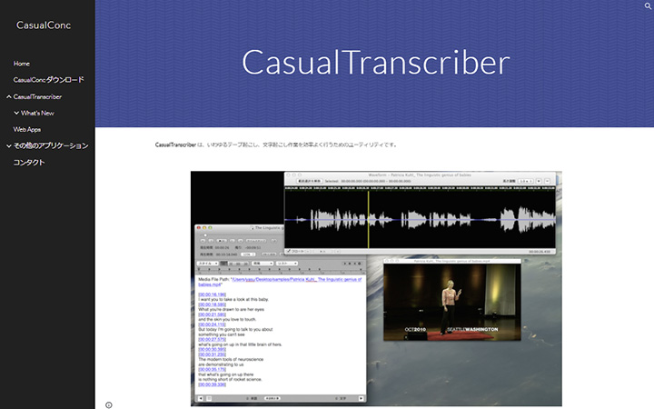Open the What's New page
This screenshot has width=654, height=409.
click(37, 113)
